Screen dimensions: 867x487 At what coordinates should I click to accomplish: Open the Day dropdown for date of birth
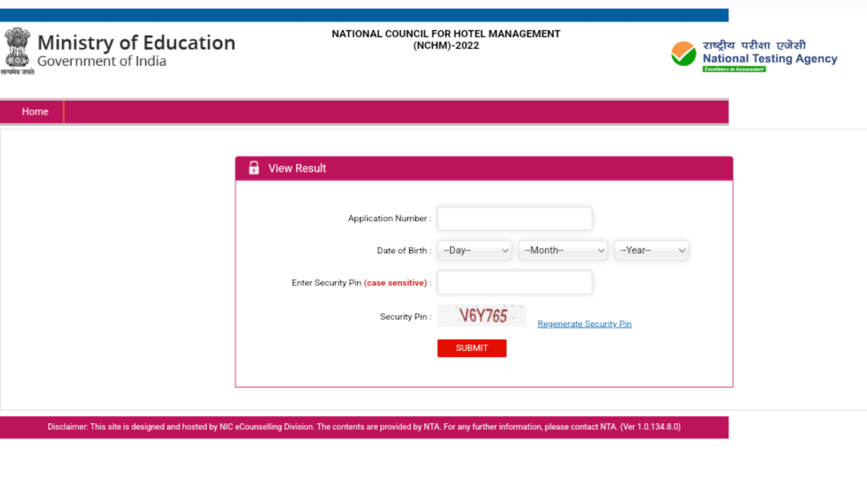(475, 250)
